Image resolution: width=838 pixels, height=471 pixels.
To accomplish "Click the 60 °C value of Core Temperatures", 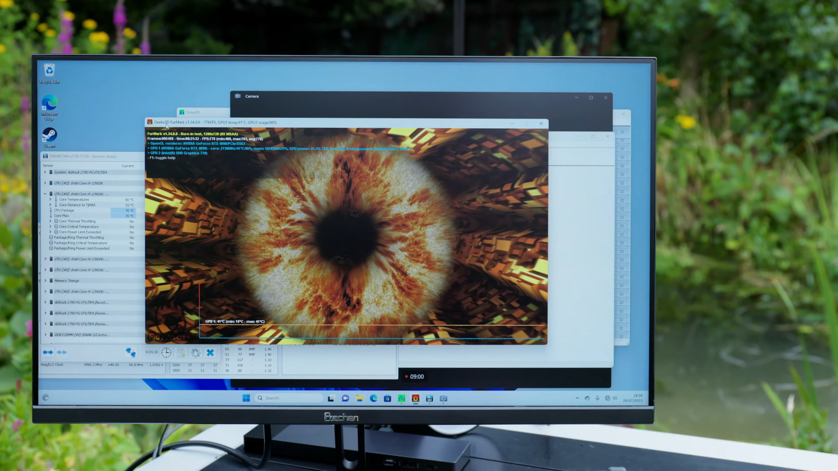I will point(130,200).
